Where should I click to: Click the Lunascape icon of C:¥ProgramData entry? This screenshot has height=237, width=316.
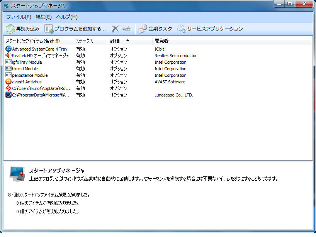(8, 95)
